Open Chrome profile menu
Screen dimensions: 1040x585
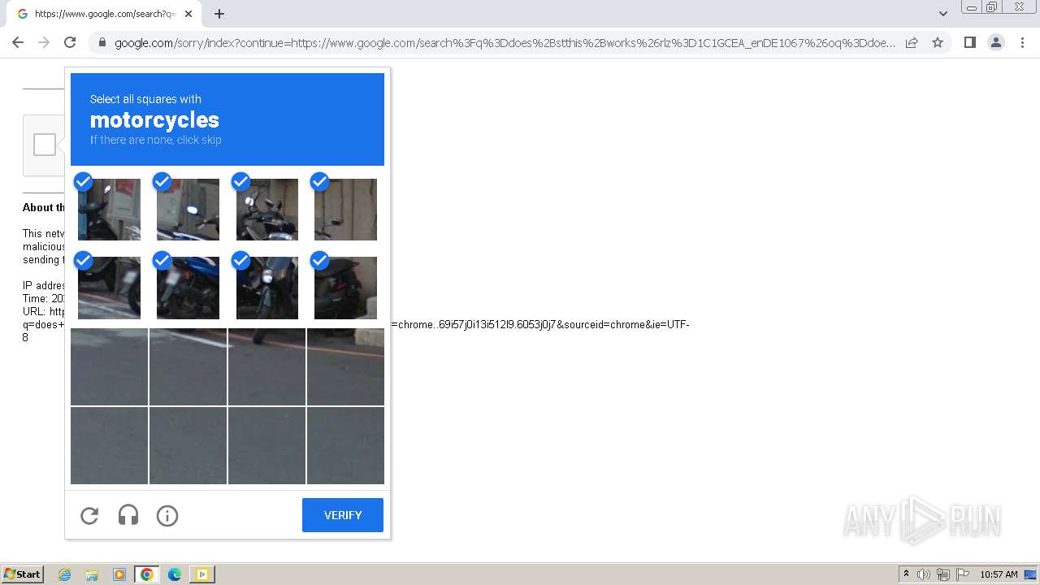tap(995, 42)
